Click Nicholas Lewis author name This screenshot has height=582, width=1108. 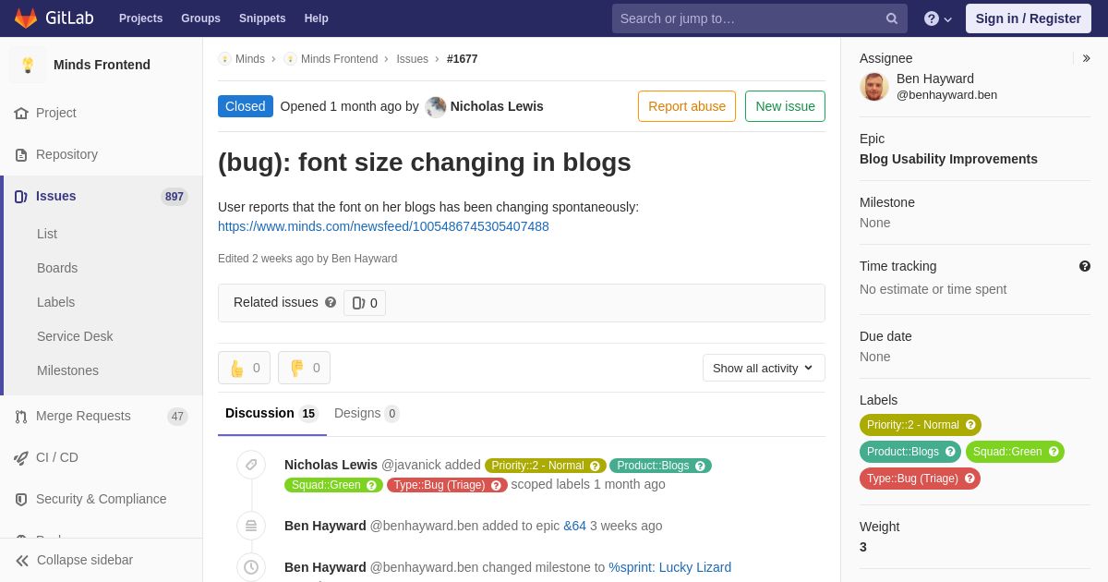[497, 106]
